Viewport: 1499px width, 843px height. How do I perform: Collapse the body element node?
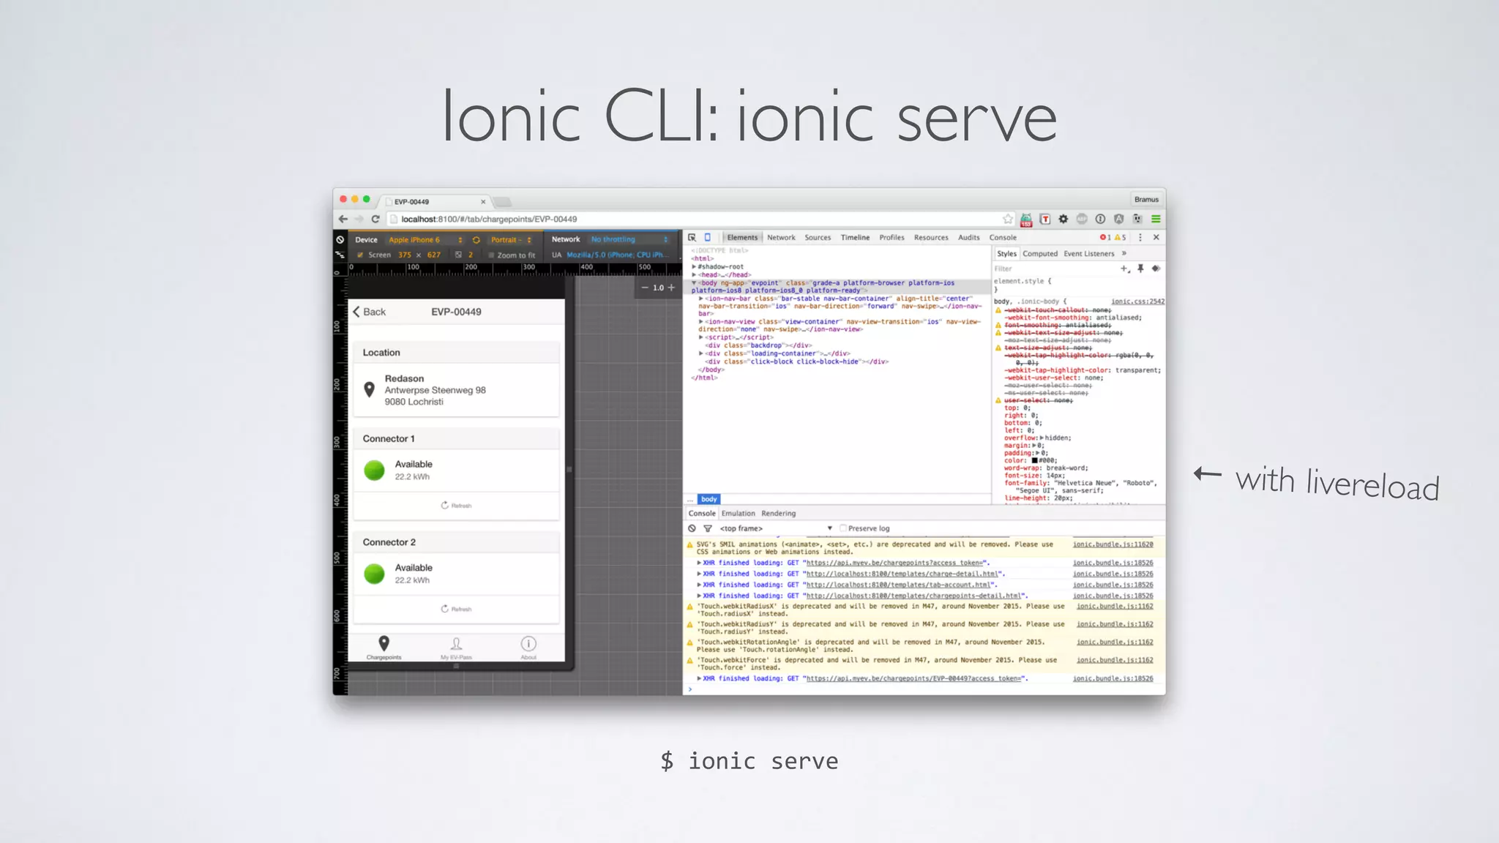[694, 282]
